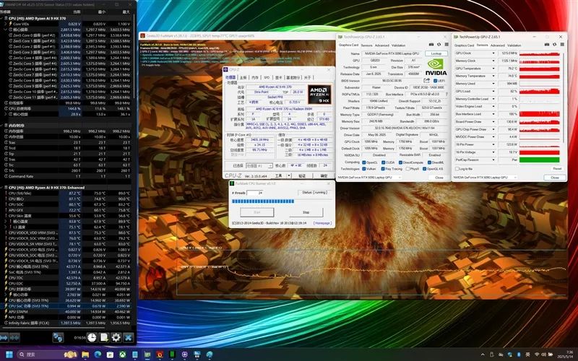Screen dimensions: 578x361
Task: Open Validation tab in GPU-Z Sensors window
Action: click(514, 45)
